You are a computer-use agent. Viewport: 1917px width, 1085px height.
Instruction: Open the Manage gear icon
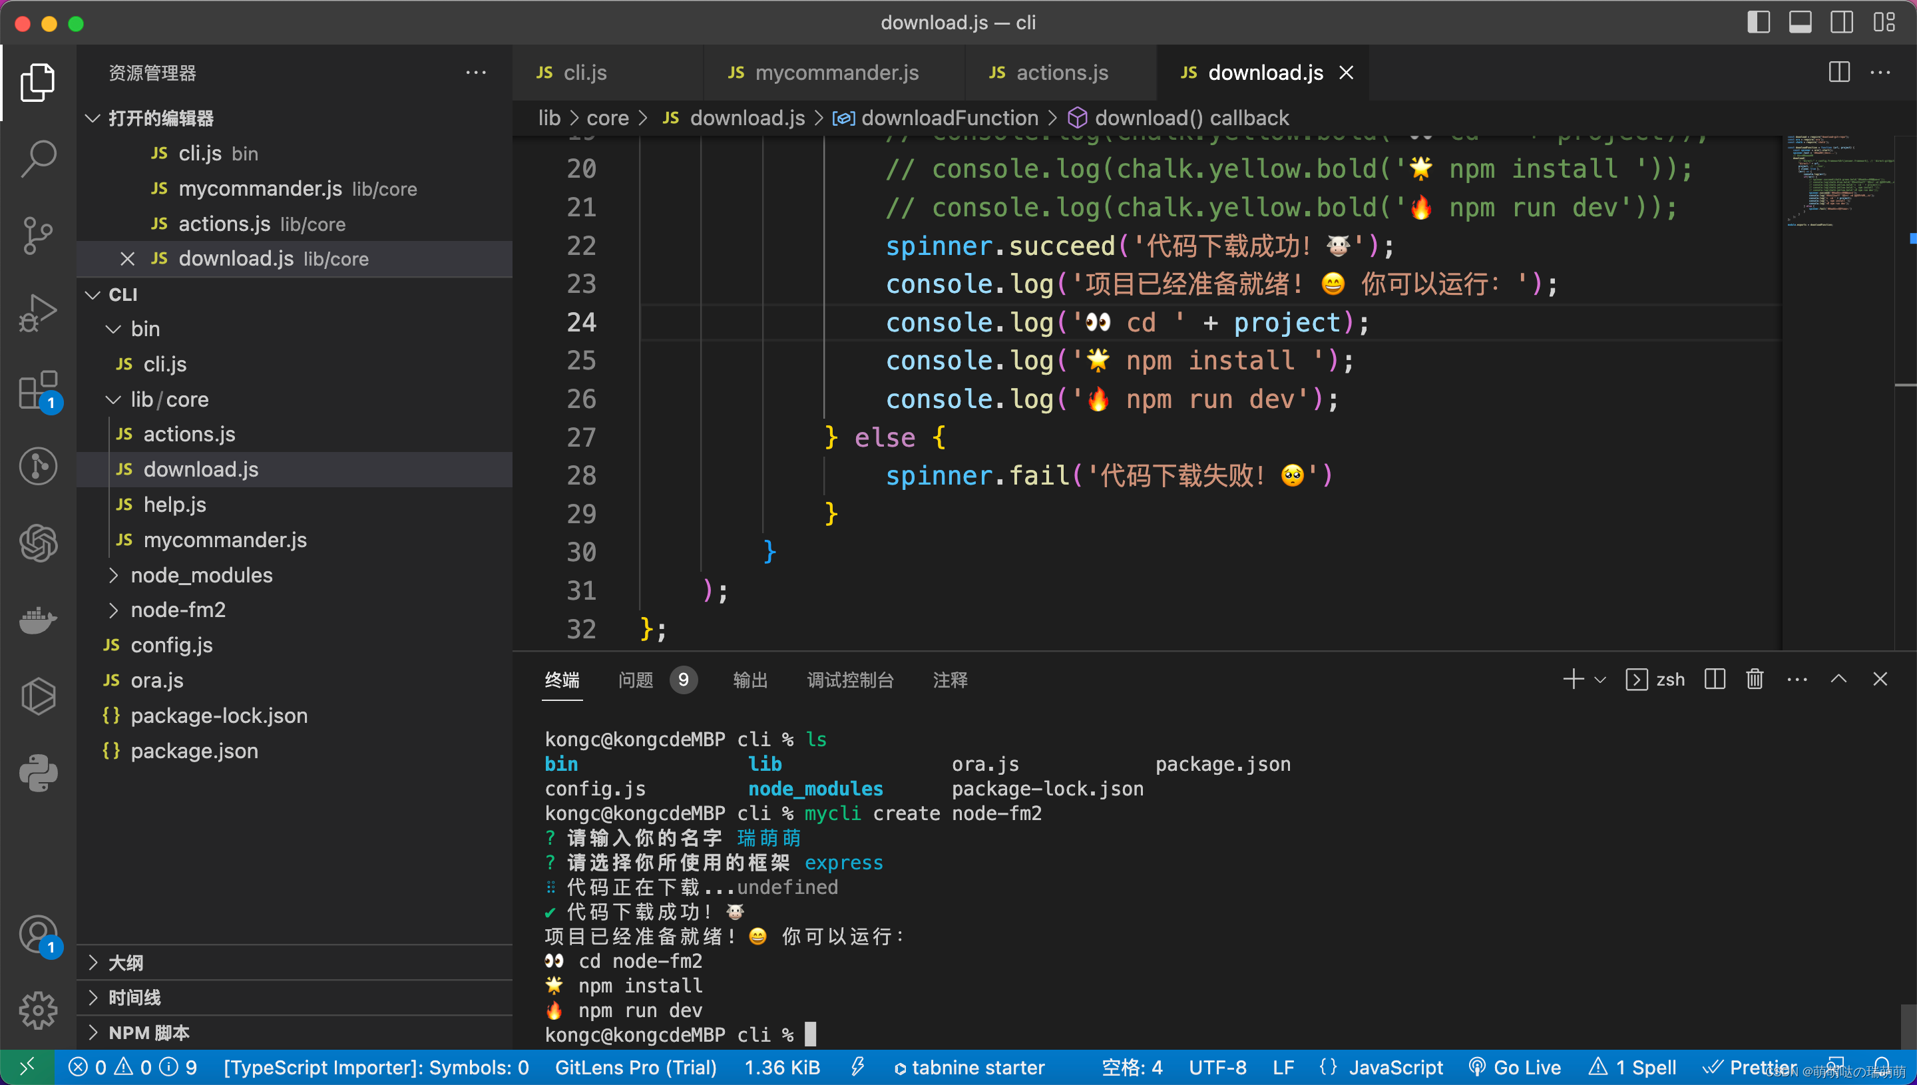38,1010
